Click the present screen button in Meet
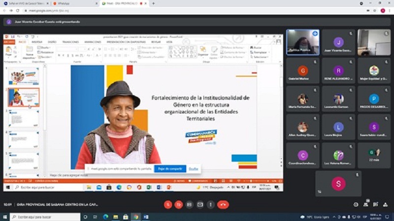The image size is (394, 221). point(200,205)
